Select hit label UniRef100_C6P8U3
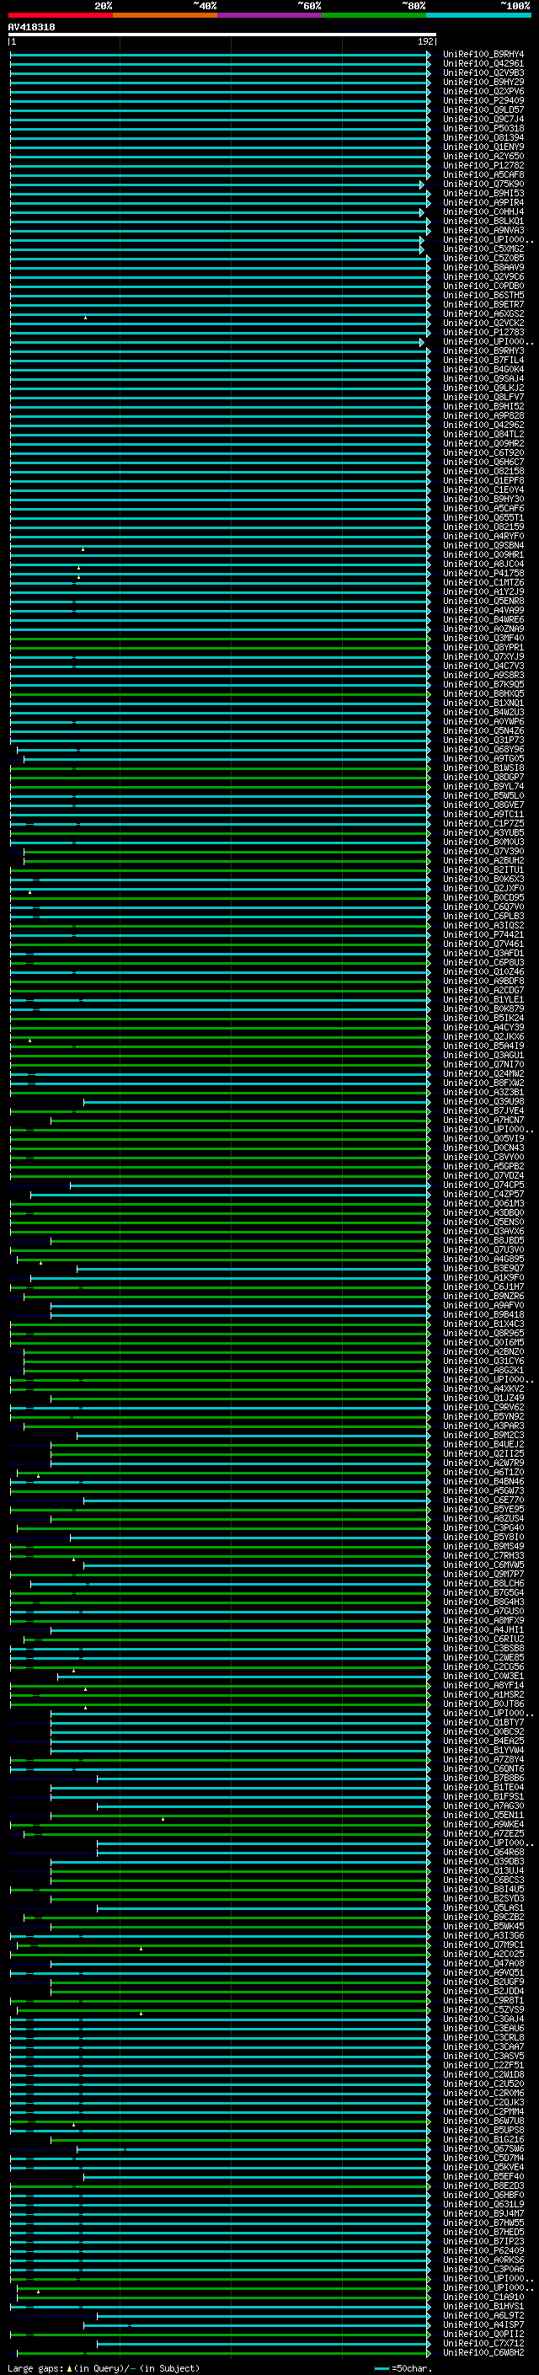 point(483,961)
